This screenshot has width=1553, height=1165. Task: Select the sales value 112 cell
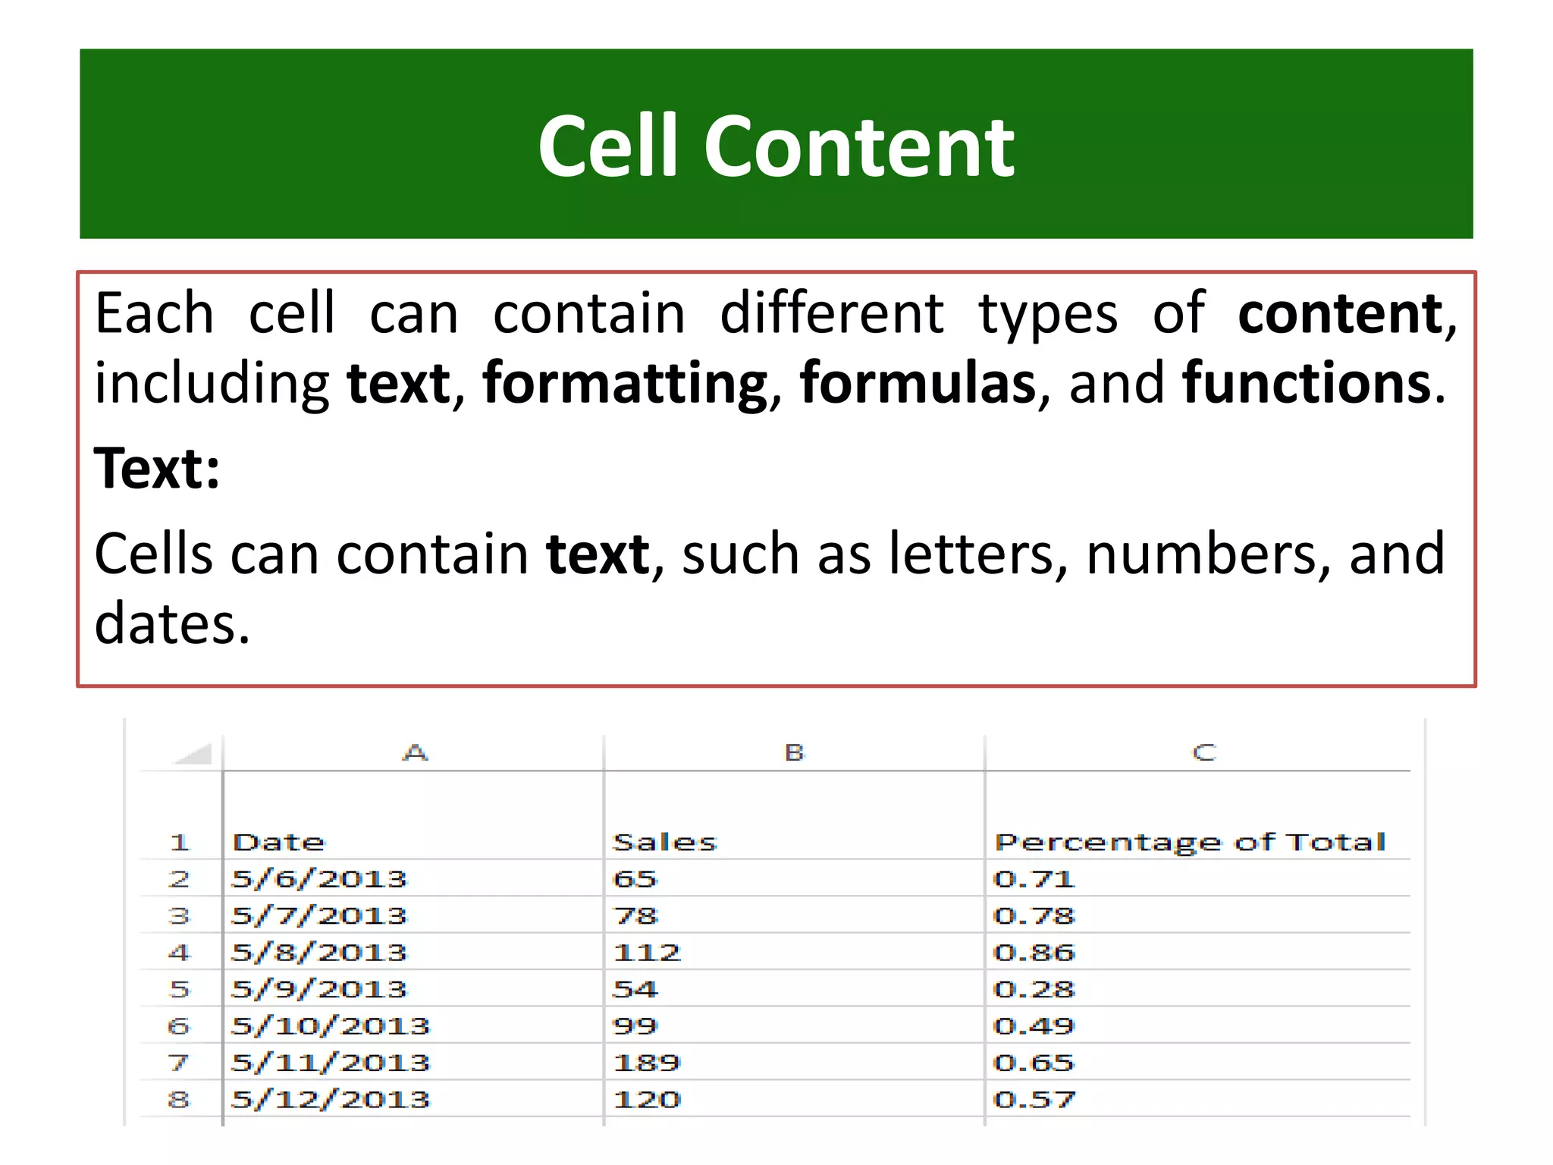647,953
